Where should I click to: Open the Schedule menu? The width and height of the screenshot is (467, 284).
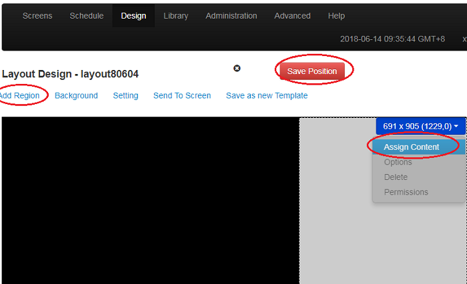87,16
